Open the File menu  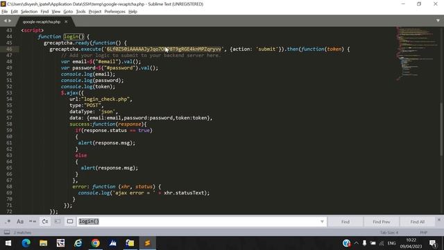pos(5,12)
